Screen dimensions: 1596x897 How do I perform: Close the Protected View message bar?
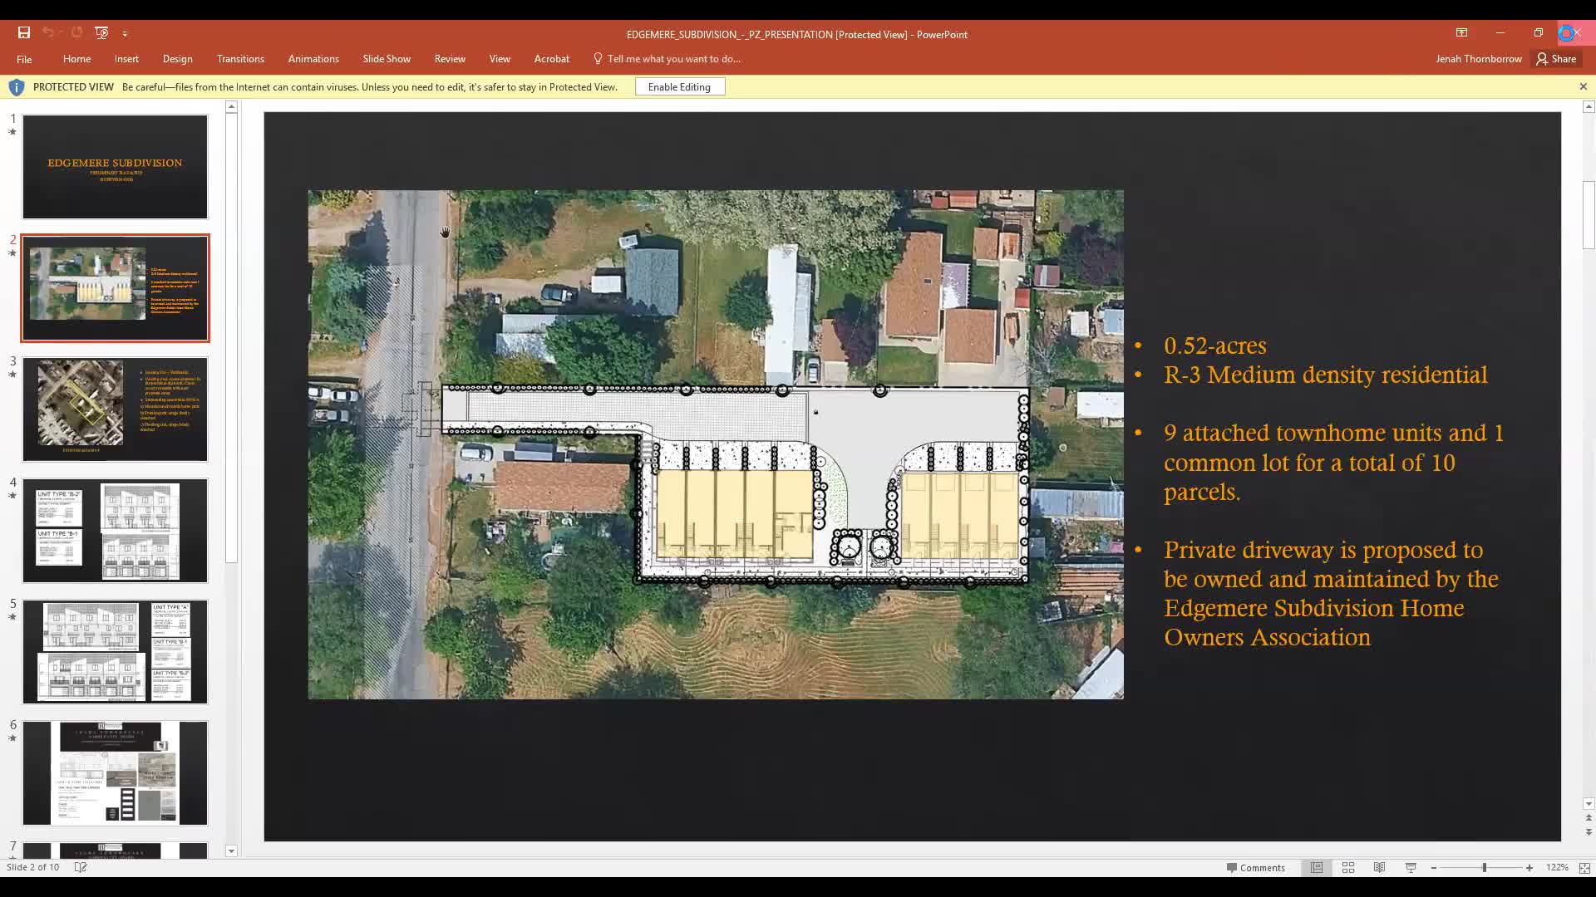[1583, 86]
